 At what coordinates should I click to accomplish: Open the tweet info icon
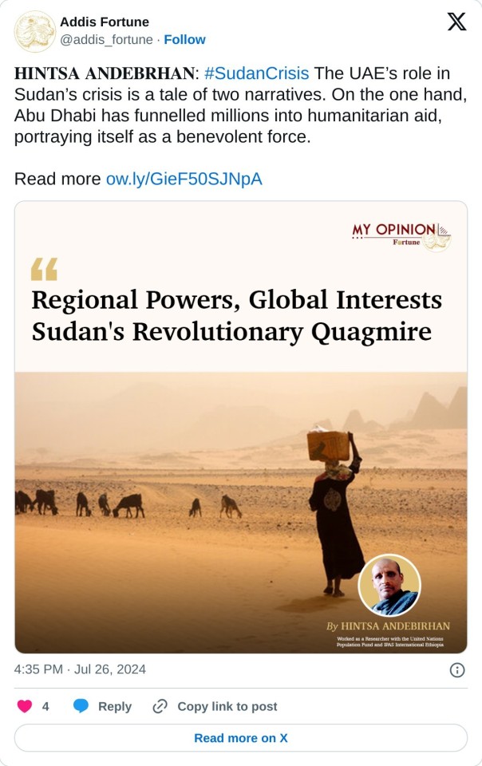click(457, 670)
